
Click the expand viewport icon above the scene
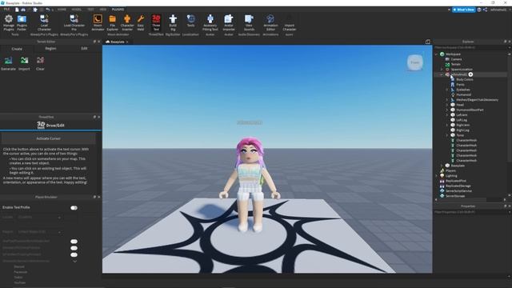(428, 42)
